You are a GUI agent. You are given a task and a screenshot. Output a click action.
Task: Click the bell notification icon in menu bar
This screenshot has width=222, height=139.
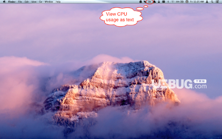[x=155, y=2]
